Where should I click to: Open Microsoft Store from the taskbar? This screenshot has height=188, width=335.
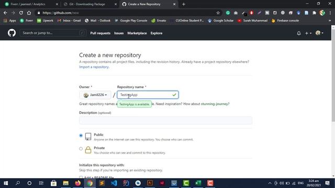coord(53,183)
